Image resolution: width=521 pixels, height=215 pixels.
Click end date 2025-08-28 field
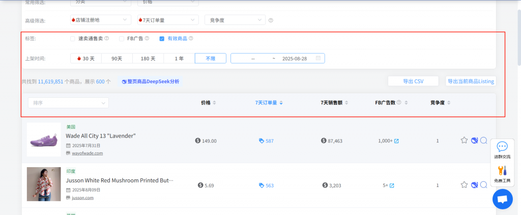point(295,58)
